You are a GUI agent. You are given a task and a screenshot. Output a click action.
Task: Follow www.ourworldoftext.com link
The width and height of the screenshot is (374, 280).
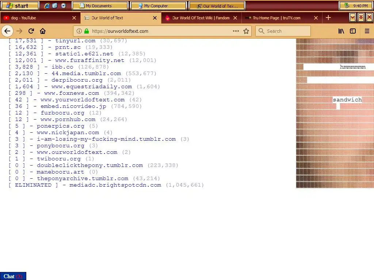tap(77, 152)
